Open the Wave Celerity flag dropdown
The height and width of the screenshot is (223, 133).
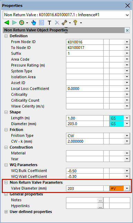(127, 106)
